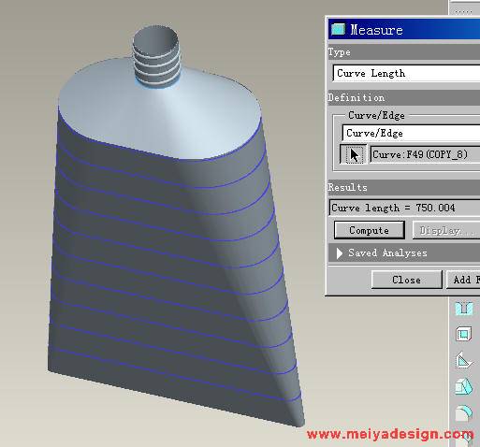Select the Round tool icon
This screenshot has height=447, width=480.
464,413
